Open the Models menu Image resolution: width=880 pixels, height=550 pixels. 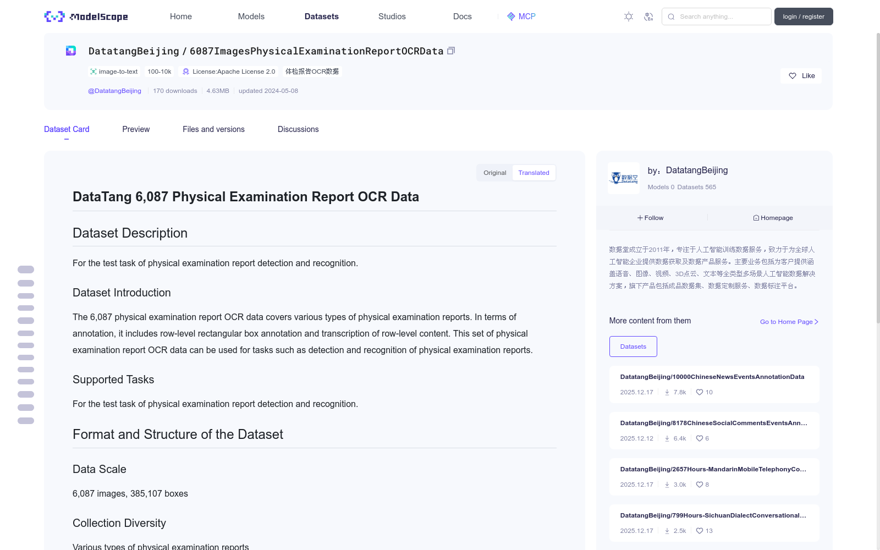click(x=251, y=16)
